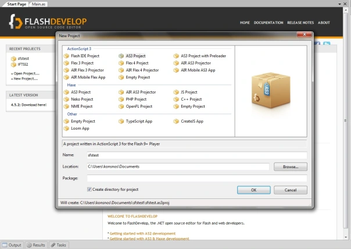Choose the CreateJS App icon
351x249 pixels.
176,121
